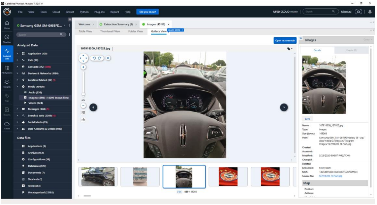Open search options kebab in left panel
The image size is (377, 205).
[x=69, y=35]
